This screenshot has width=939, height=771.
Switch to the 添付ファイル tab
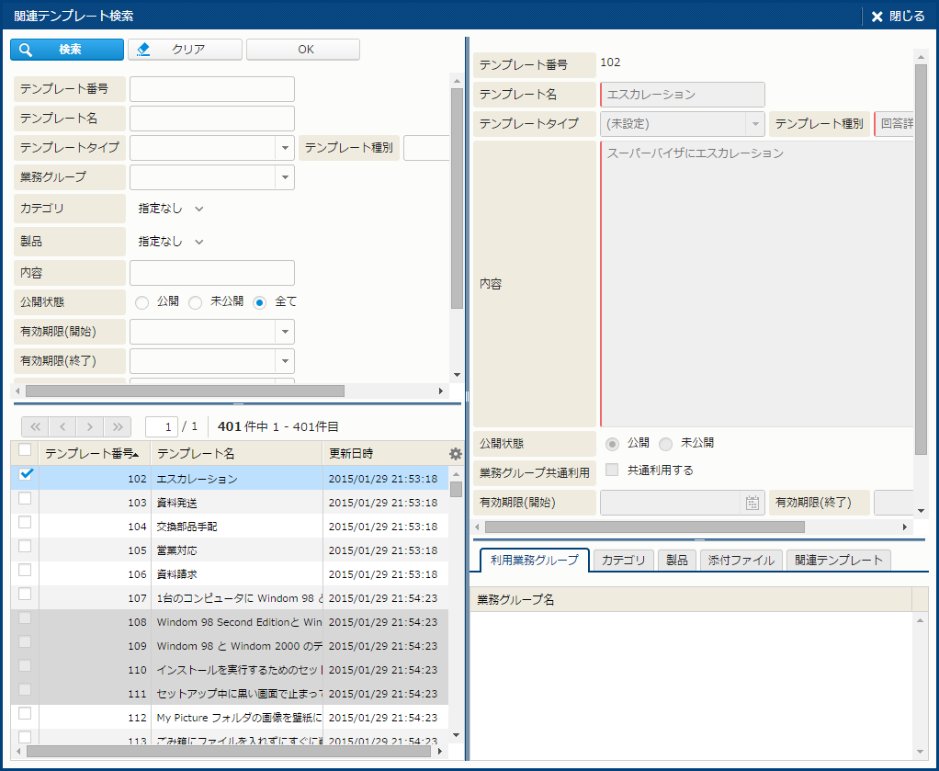pyautogui.click(x=741, y=561)
